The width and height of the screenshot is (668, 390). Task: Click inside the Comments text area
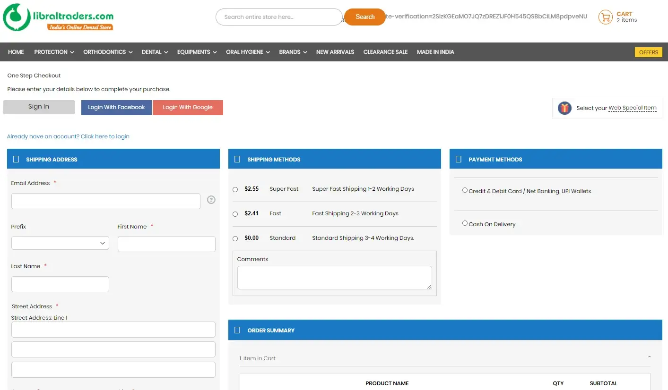click(334, 278)
